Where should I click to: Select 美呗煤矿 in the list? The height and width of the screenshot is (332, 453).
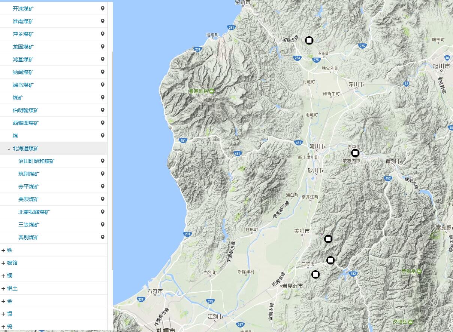[29, 199]
